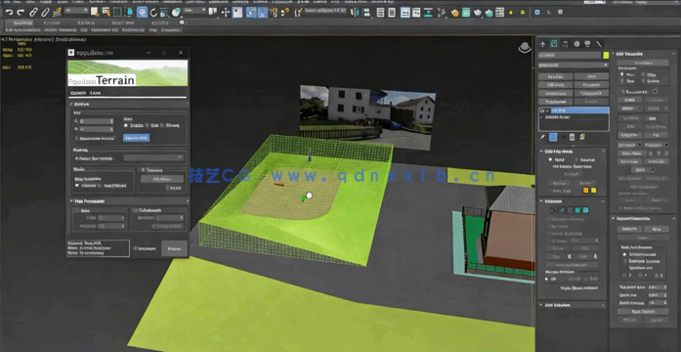Screen dimensions: 681x352
Task: Toggle the Percent Snap icon
Action: (x=275, y=12)
